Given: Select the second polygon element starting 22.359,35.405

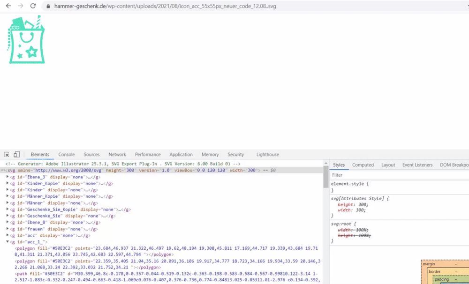Looking at the screenshot, I should tap(167, 264).
